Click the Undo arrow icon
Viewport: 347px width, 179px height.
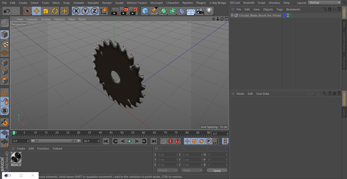tap(7, 11)
